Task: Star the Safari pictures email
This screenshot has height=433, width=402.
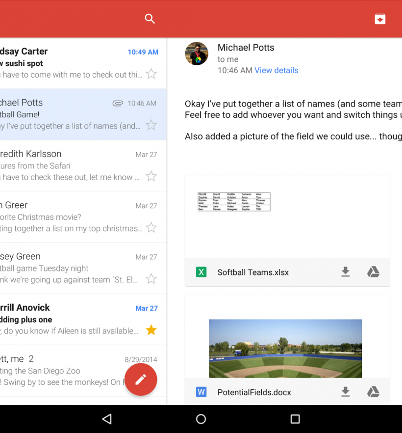Action: pyautogui.click(x=151, y=176)
